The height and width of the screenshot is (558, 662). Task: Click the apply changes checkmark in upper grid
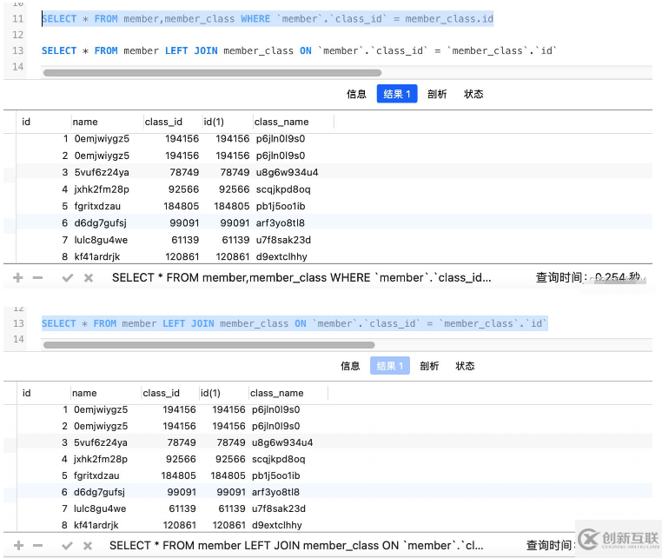click(68, 278)
